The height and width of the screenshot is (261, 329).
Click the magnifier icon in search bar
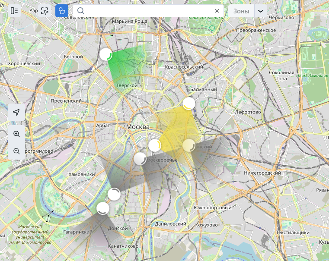coord(80,11)
